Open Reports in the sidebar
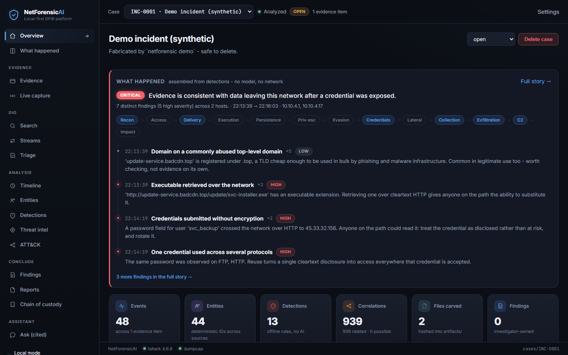Image resolution: width=568 pixels, height=355 pixels. pos(49,290)
